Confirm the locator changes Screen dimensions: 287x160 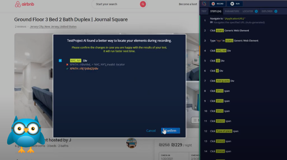(171, 131)
